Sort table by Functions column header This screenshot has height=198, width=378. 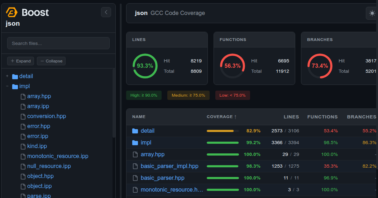pos(322,117)
